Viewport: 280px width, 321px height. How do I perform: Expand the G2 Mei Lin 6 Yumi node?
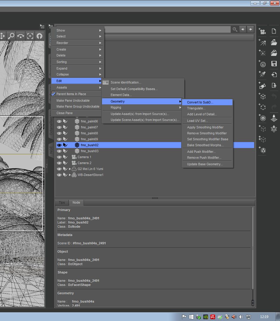[x=70, y=169]
